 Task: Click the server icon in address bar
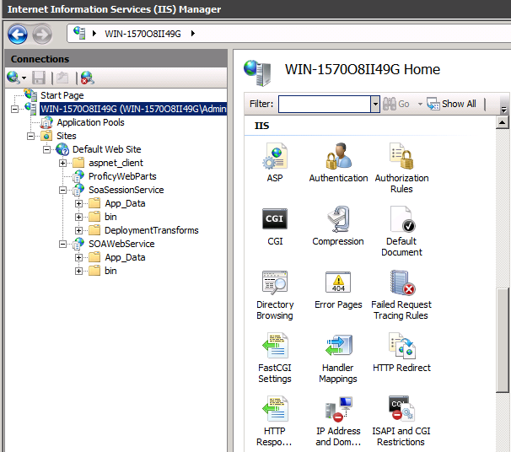click(79, 33)
